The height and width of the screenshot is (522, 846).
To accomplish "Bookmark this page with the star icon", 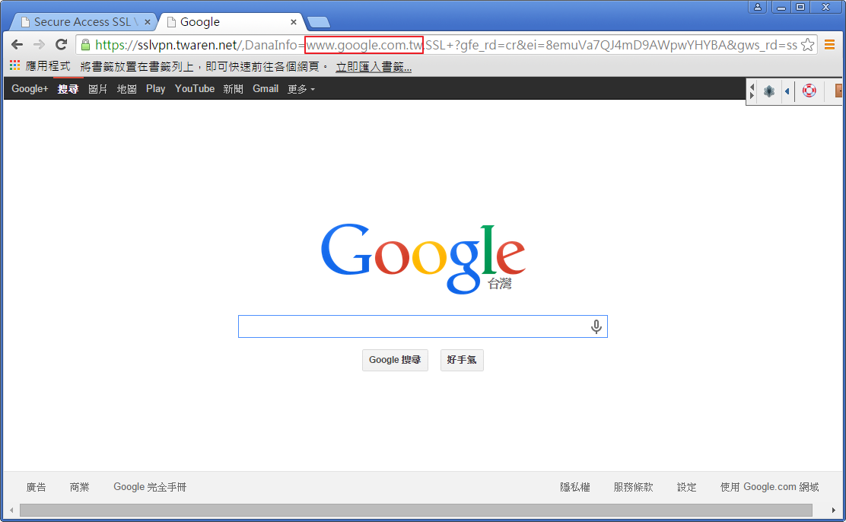I will pos(807,45).
